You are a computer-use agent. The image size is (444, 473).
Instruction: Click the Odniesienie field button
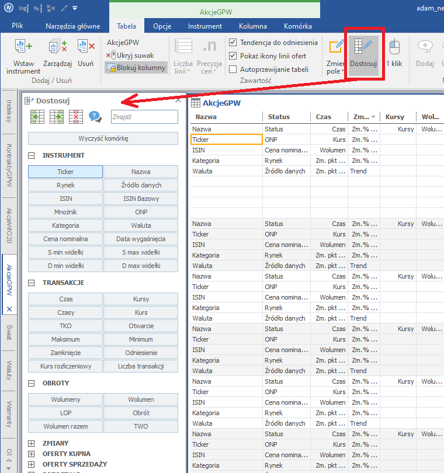tap(141, 353)
